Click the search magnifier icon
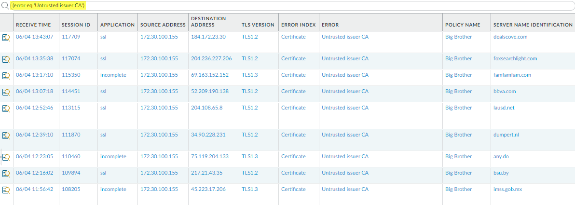 click(x=5, y=6)
